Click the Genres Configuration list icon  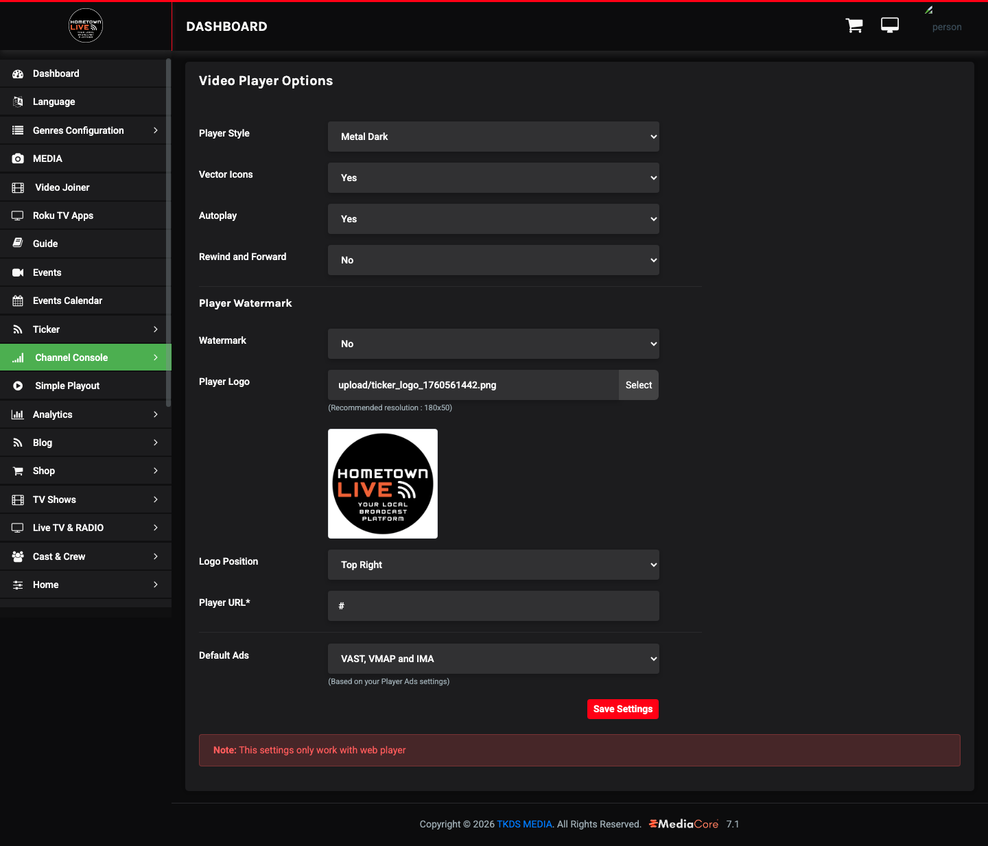pyautogui.click(x=18, y=130)
